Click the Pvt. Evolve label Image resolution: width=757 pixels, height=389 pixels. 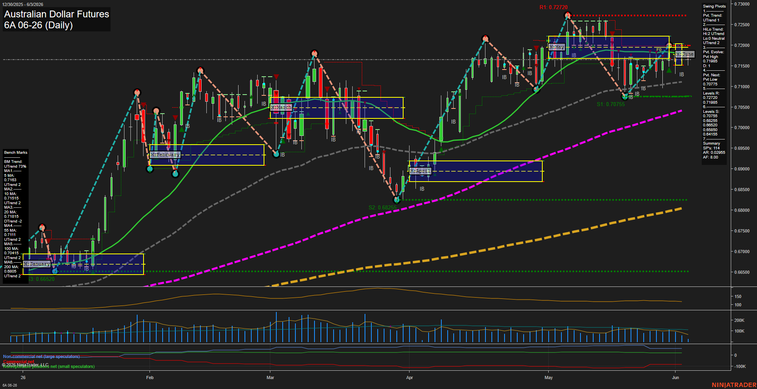pos(713,52)
